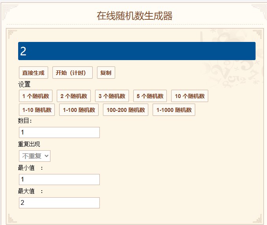Start timed generation with 开始（计时）

coord(72,72)
